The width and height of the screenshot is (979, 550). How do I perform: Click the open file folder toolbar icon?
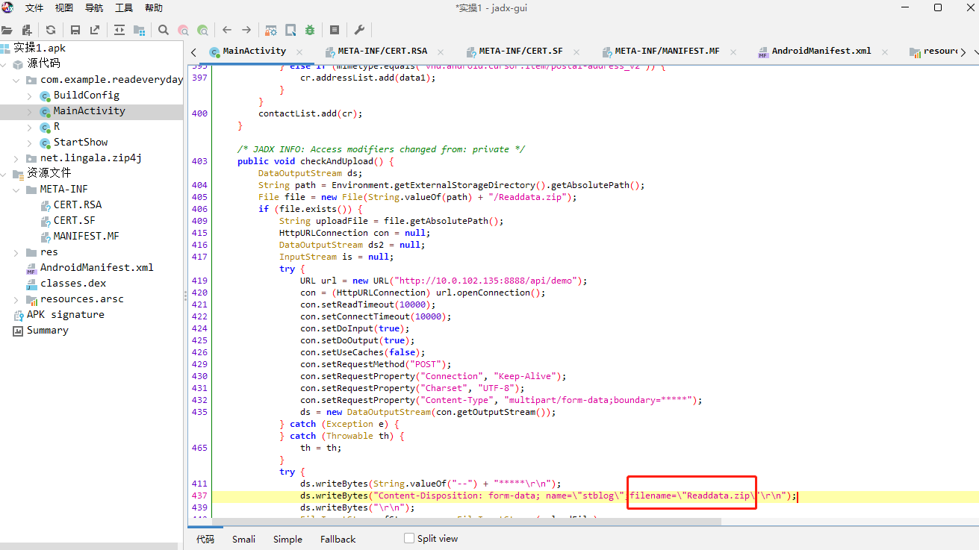tap(7, 31)
